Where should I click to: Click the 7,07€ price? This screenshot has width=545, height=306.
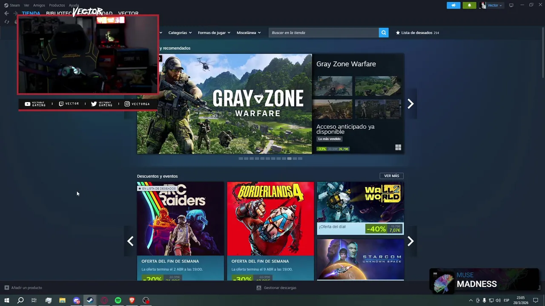[x=395, y=230]
